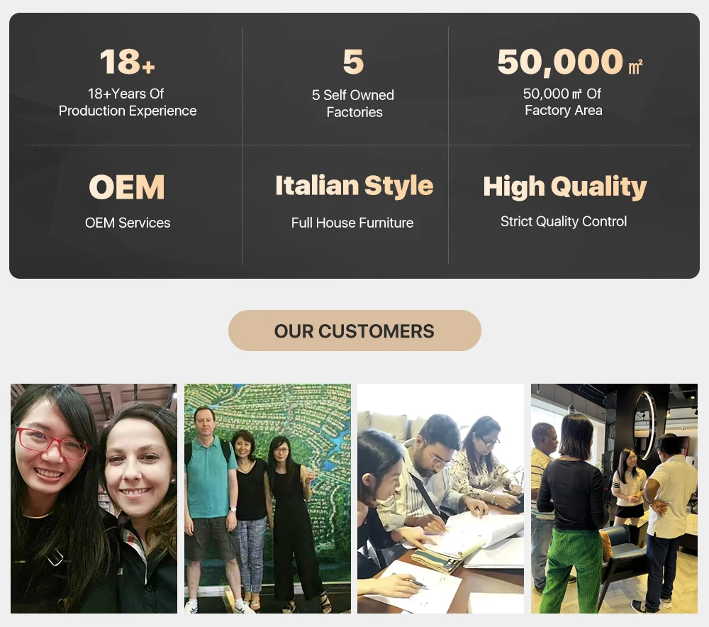Click the OUR CUSTOMERS button
Viewport: 709px width, 627px height.
click(x=354, y=331)
